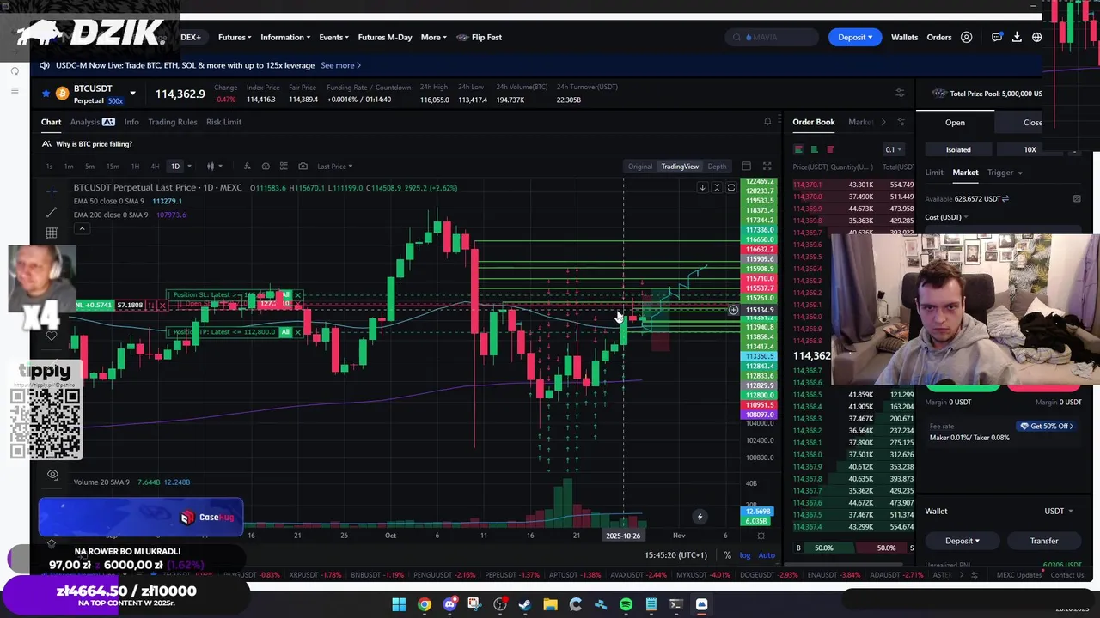Viewport: 1100px width, 618px height.
Task: Expand the Last Price dropdown
Action: (x=334, y=167)
